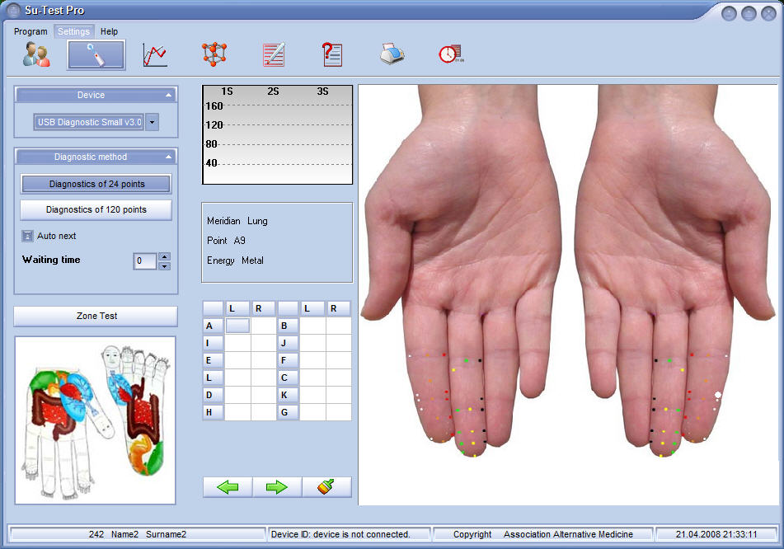Click the green right arrow button
This screenshot has width=784, height=549.
click(x=277, y=487)
